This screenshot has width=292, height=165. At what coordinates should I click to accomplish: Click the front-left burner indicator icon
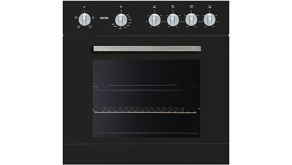click(x=155, y=7)
